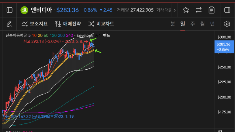Click the Envelope indicator label
235x132 pixels.
pyautogui.click(x=85, y=35)
